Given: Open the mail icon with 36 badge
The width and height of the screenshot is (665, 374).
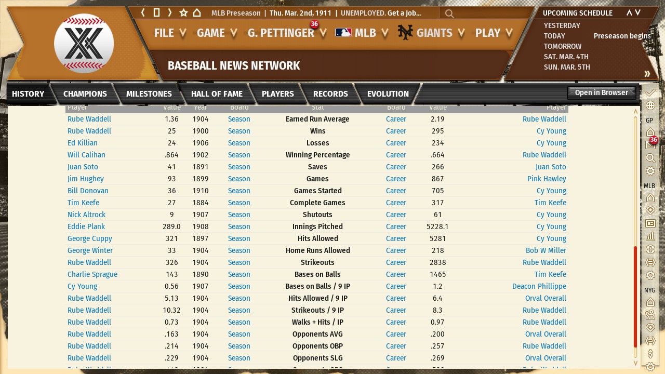Looking at the screenshot, I should click(x=650, y=144).
